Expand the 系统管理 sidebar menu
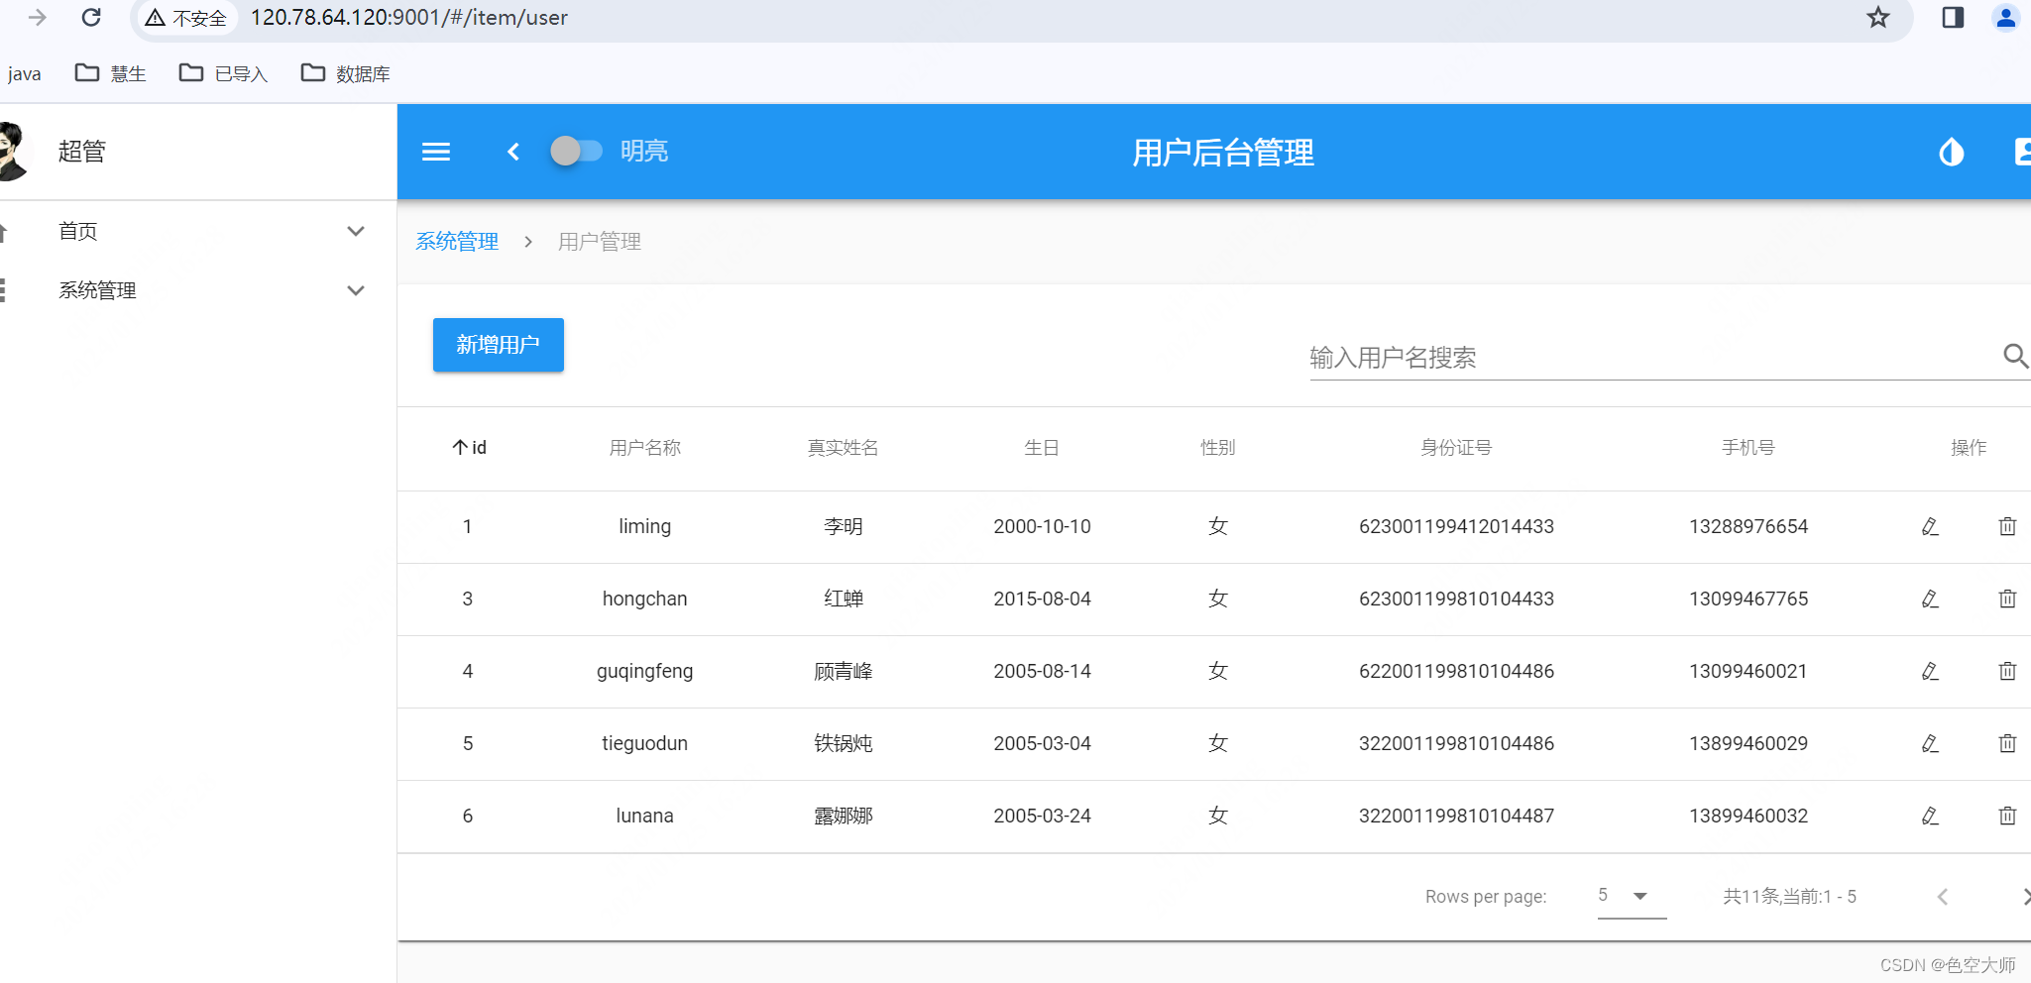This screenshot has width=2031, height=983. [x=356, y=290]
